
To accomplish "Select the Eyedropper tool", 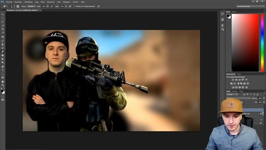I will click(x=2, y=33).
